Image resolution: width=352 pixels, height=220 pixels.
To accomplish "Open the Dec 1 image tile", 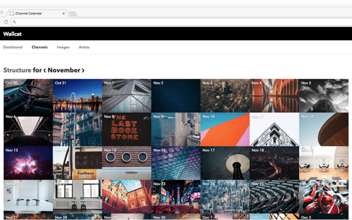I will pyautogui.click(x=225, y=216).
